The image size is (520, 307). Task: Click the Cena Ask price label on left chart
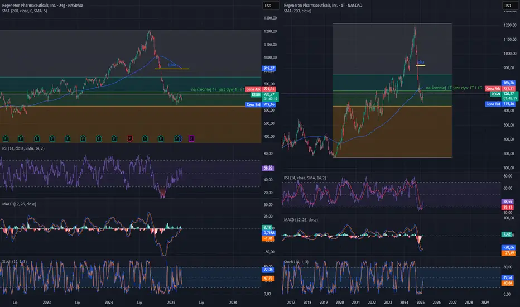pos(252,88)
